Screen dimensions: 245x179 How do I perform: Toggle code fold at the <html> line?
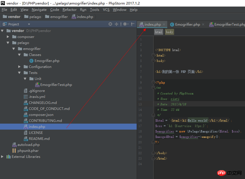pos(153,55)
